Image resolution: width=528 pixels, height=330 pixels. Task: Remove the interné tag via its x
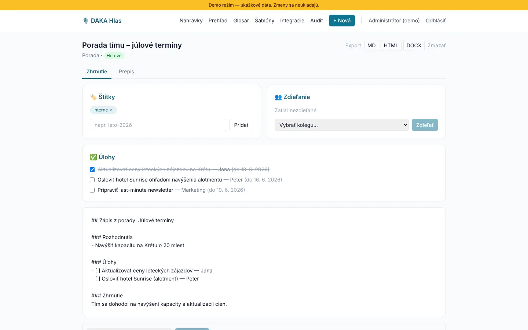111,110
